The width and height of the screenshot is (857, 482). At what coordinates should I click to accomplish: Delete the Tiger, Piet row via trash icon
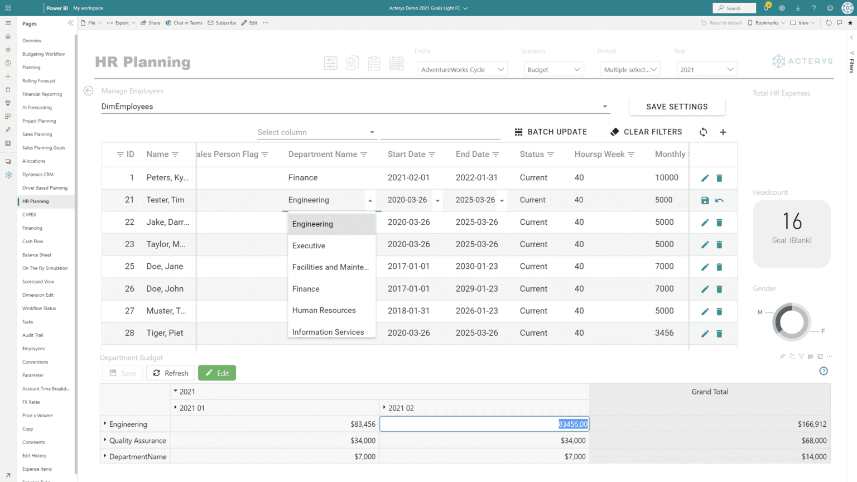coord(719,334)
